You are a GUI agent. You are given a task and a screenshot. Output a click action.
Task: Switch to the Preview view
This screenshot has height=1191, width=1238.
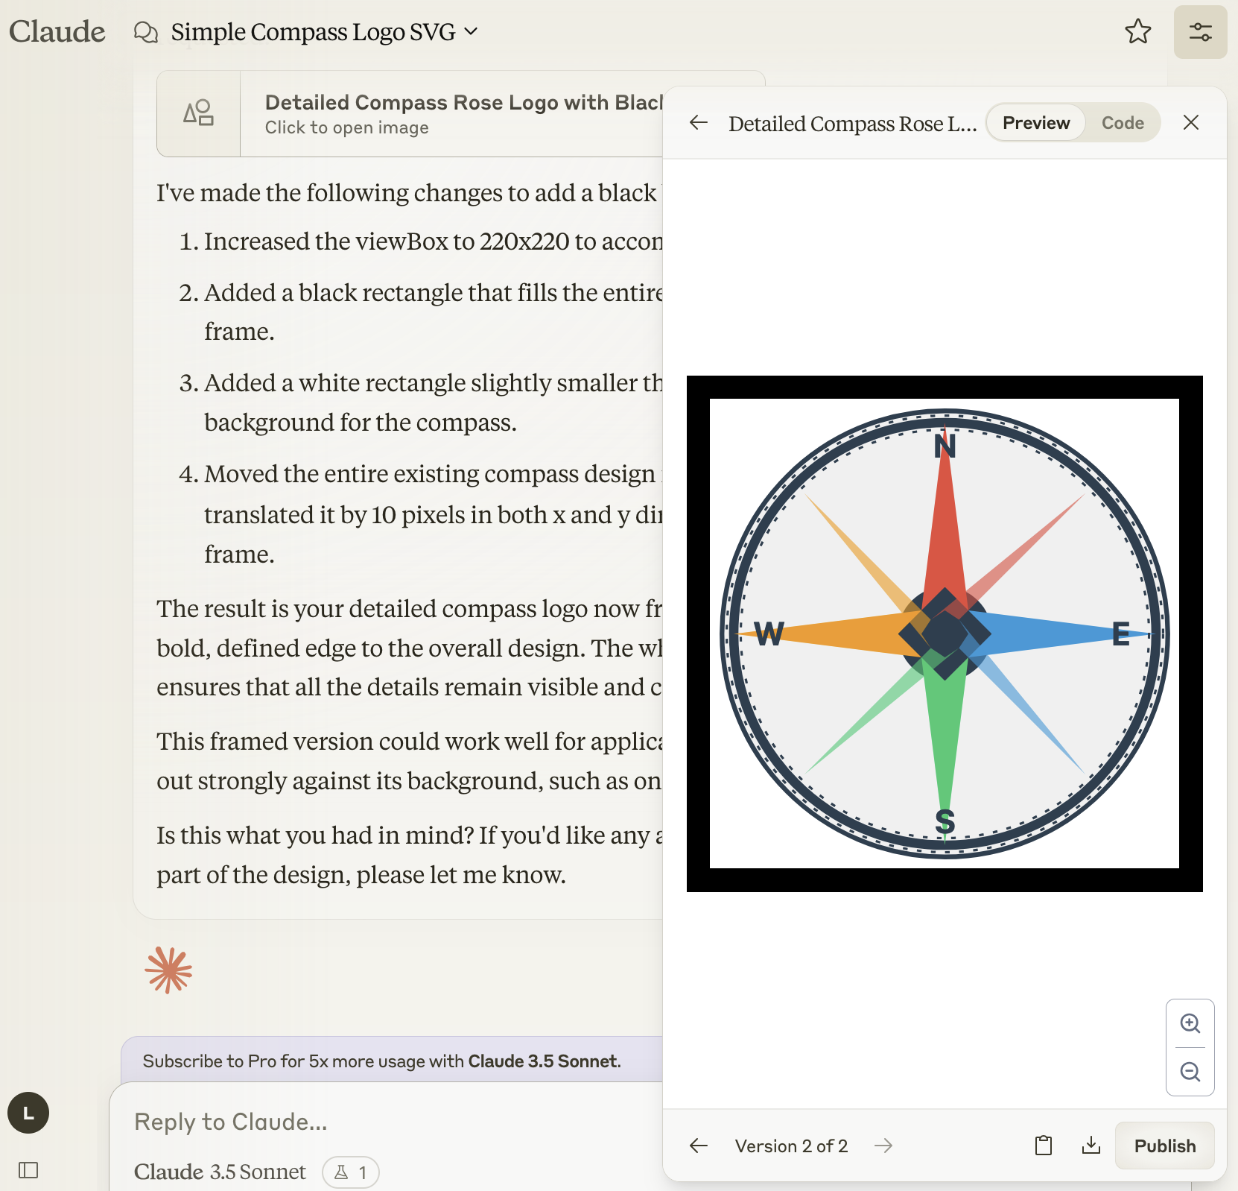coord(1036,123)
